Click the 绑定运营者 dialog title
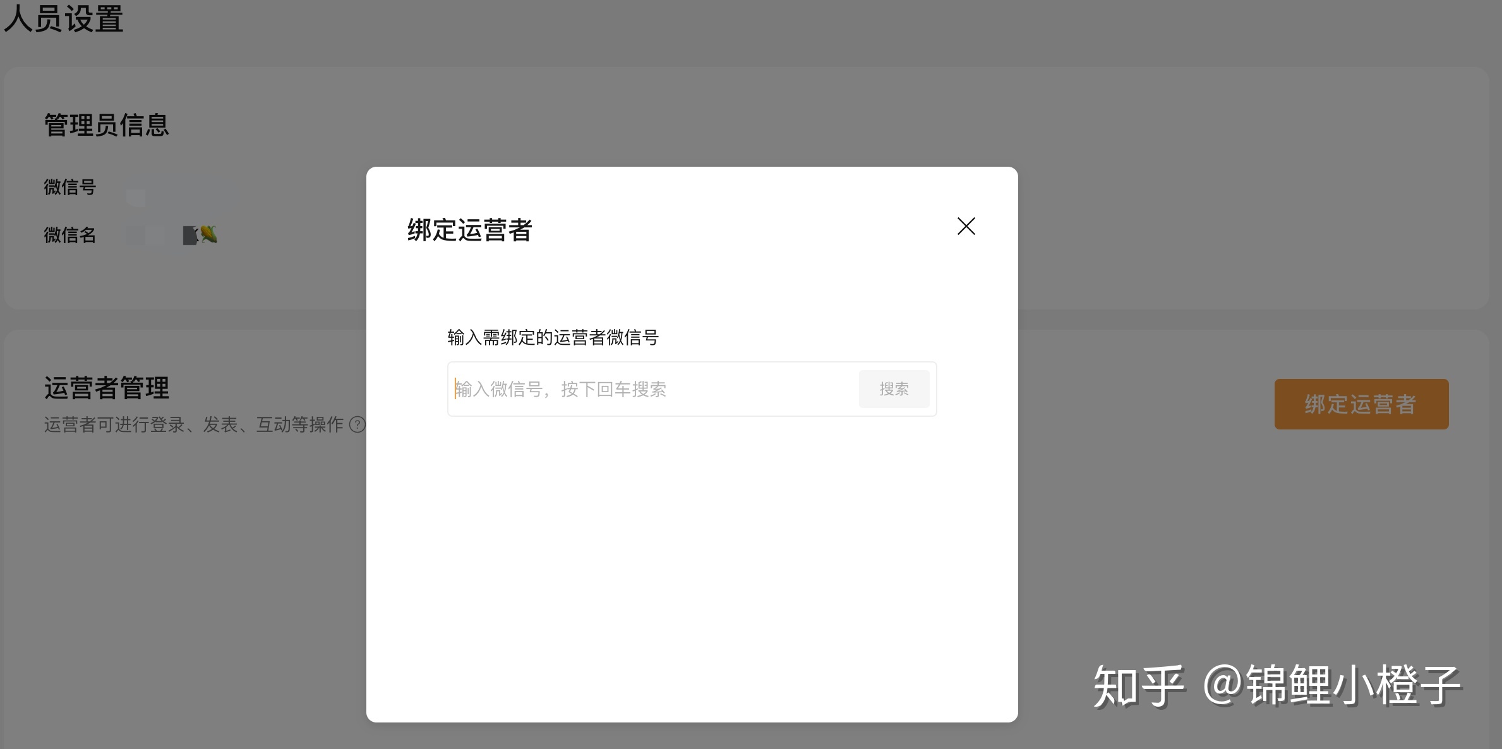This screenshot has width=1502, height=749. pyautogui.click(x=469, y=231)
